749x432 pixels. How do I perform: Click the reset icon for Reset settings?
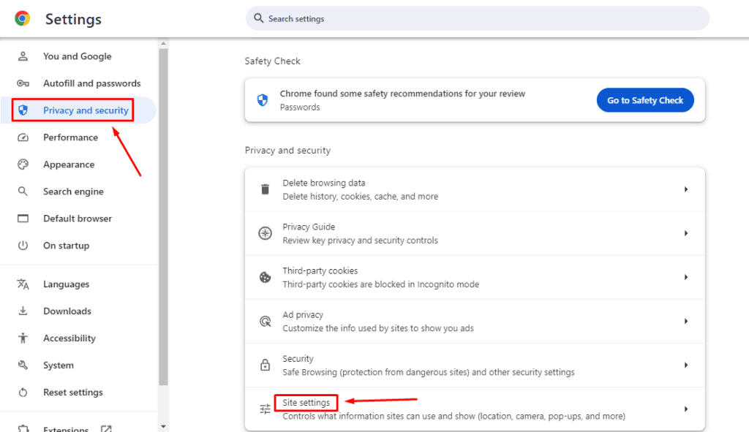tap(23, 393)
